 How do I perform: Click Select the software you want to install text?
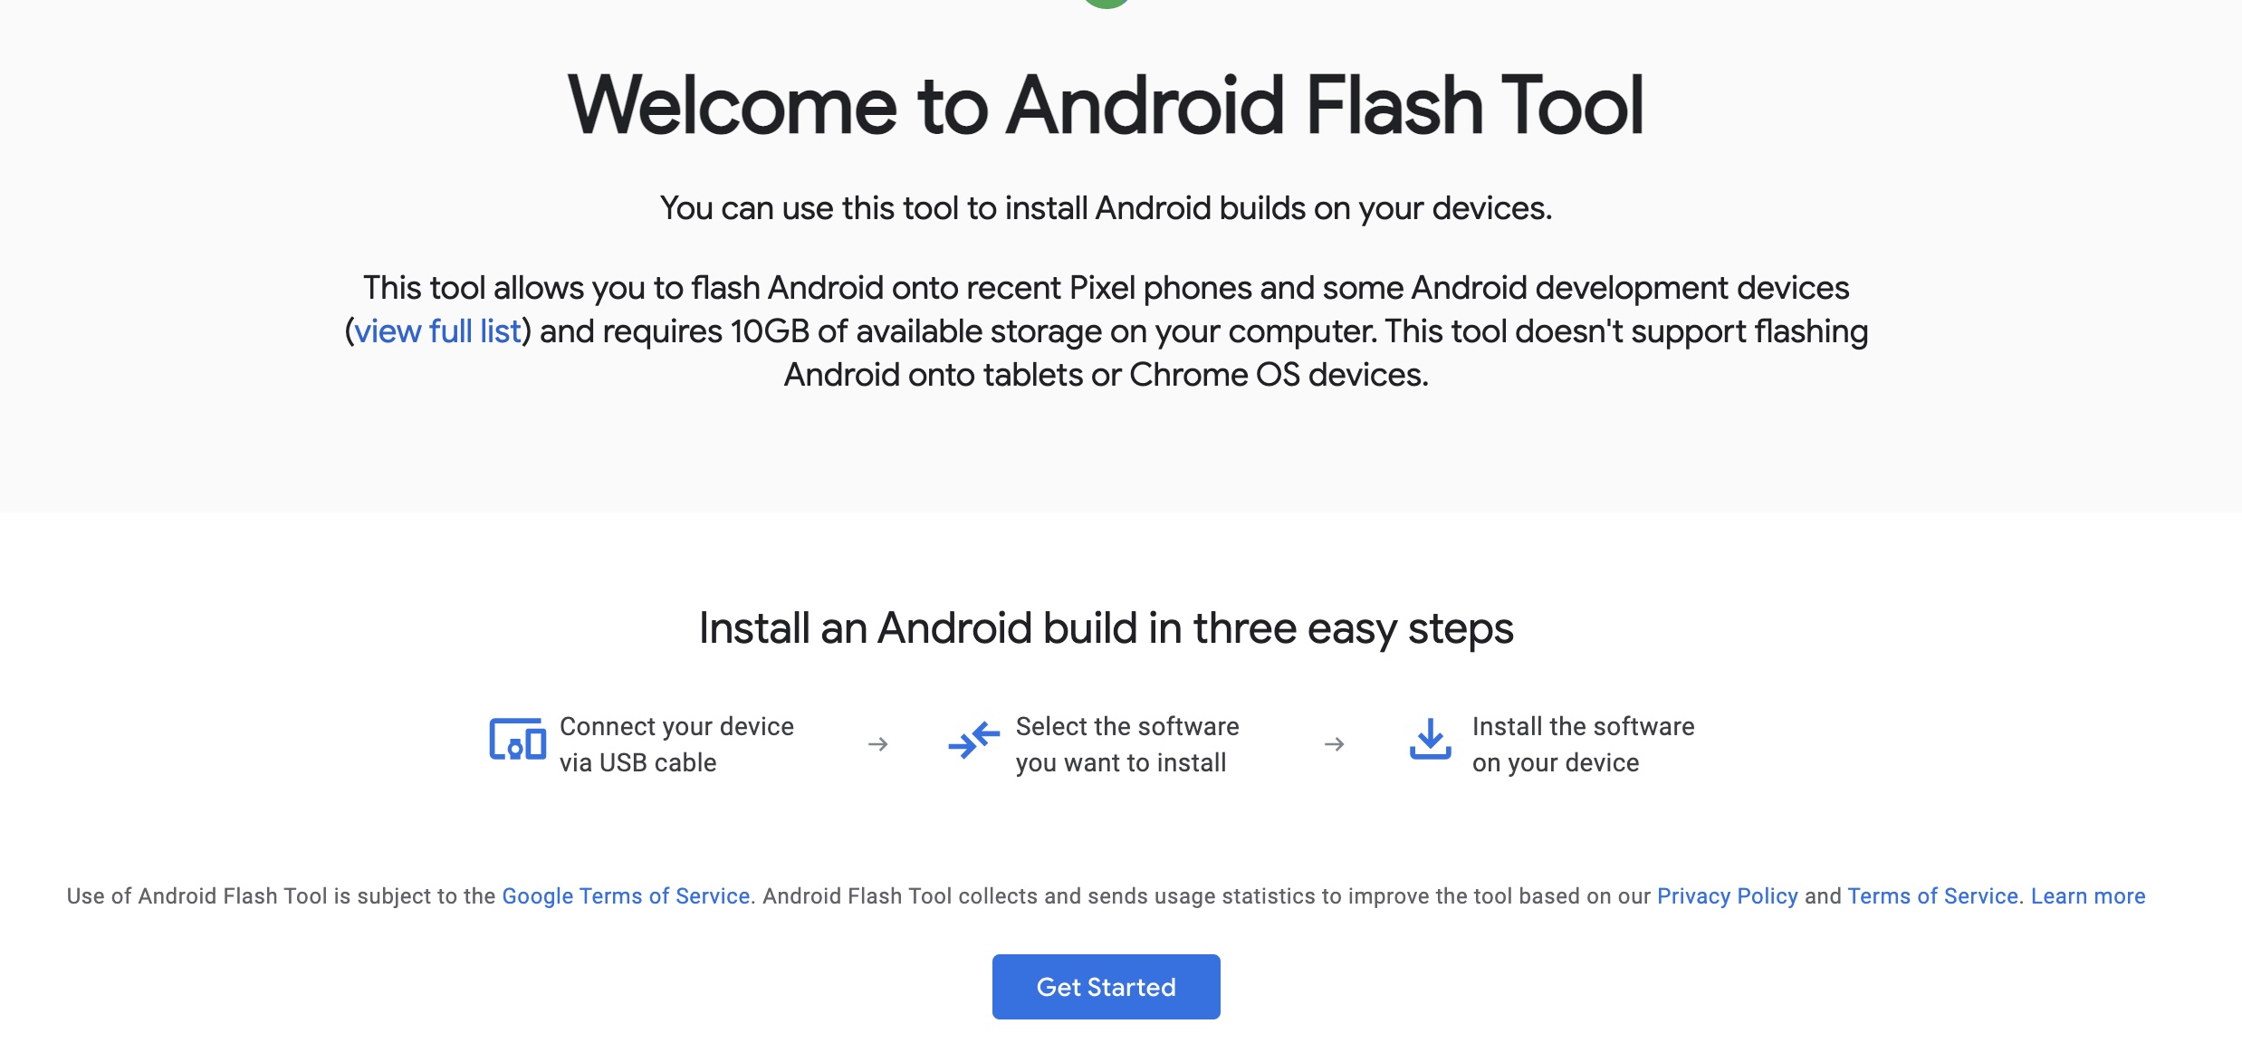coord(1126,744)
